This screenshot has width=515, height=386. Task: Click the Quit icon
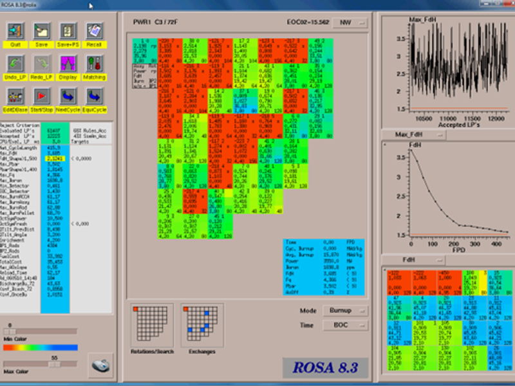(x=15, y=31)
